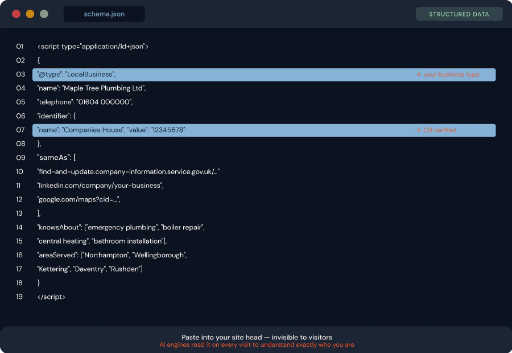512x353 pixels.
Task: Select the "@type": "LocalBusiness" highlighted line
Action: click(x=264, y=75)
